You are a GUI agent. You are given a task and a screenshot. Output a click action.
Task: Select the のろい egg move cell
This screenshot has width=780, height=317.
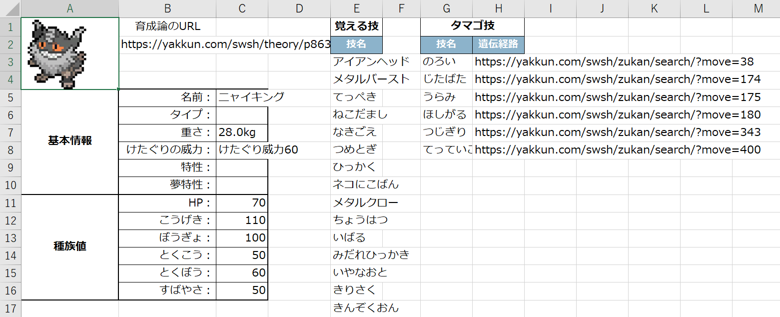pyautogui.click(x=446, y=62)
